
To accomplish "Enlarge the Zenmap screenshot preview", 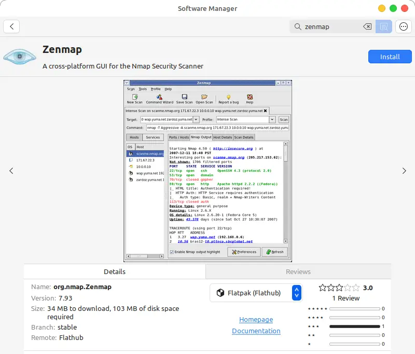I will 208,171.
